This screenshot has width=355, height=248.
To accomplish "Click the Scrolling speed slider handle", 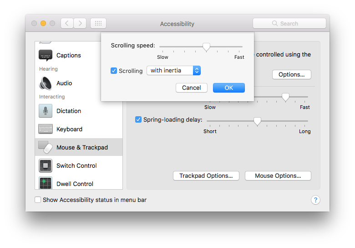I will (206, 46).
